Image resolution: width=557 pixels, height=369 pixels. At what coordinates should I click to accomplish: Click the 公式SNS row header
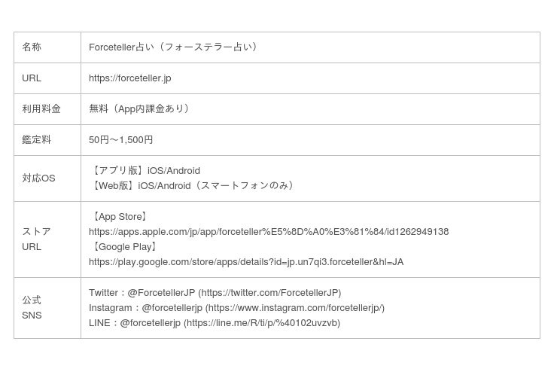click(x=32, y=308)
